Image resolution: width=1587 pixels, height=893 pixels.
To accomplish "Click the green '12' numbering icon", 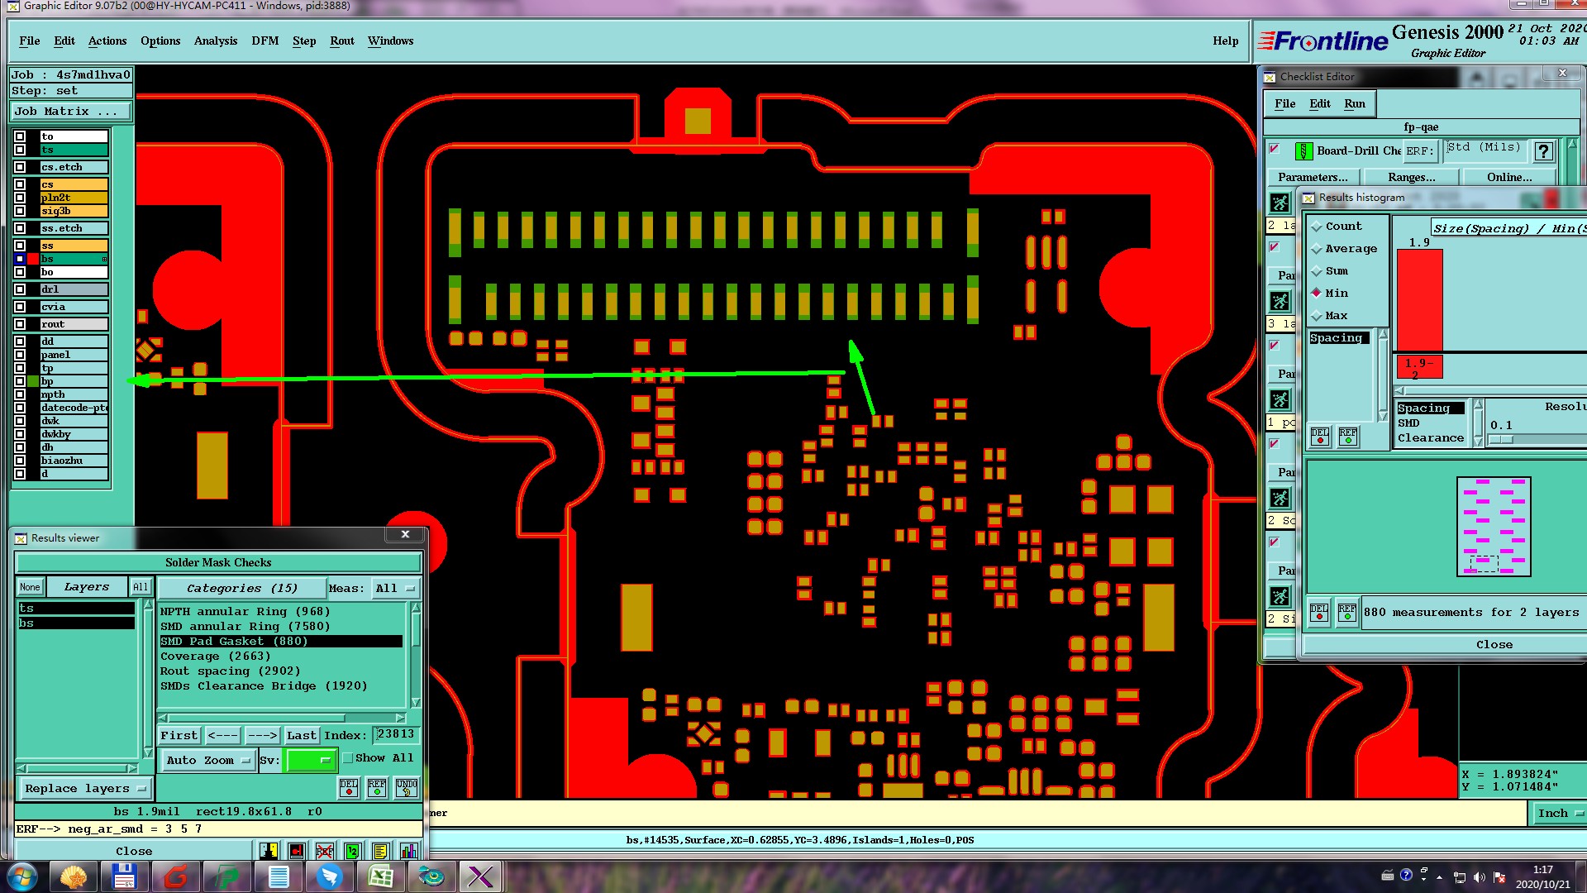I will pyautogui.click(x=353, y=851).
